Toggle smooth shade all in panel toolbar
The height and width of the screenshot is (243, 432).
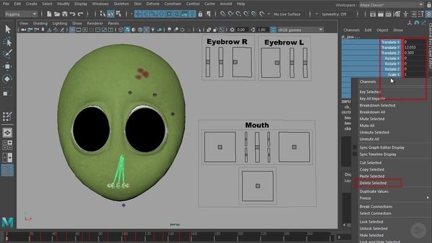(128, 30)
